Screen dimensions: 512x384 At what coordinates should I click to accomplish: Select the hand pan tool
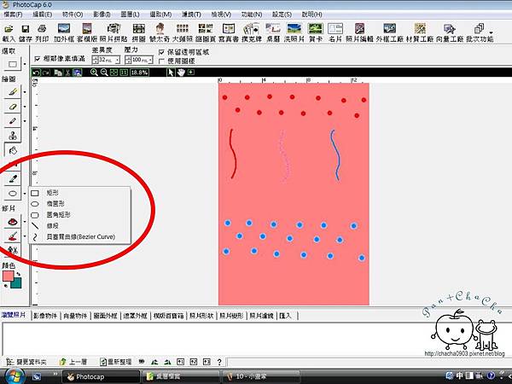(x=181, y=73)
